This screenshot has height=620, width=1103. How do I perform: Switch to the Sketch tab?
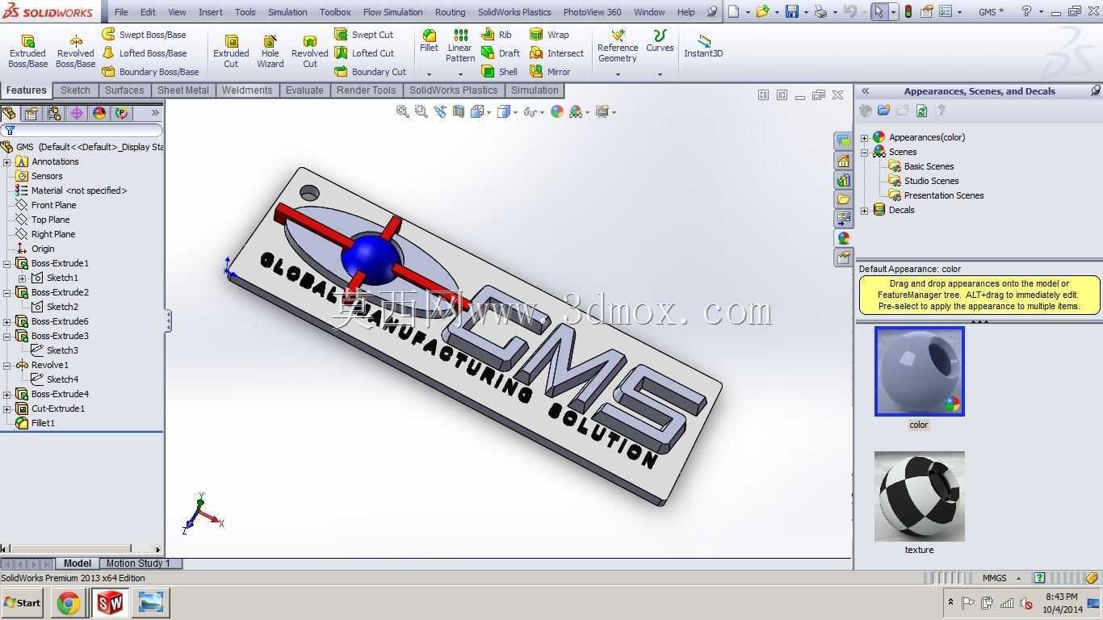pyautogui.click(x=75, y=90)
